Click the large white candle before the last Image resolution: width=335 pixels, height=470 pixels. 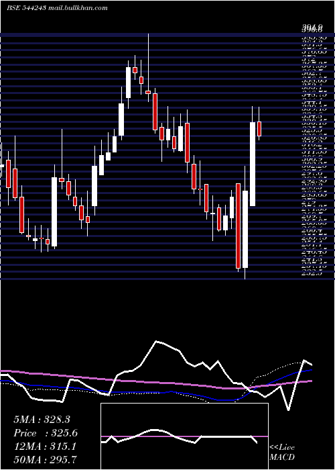tap(253, 156)
